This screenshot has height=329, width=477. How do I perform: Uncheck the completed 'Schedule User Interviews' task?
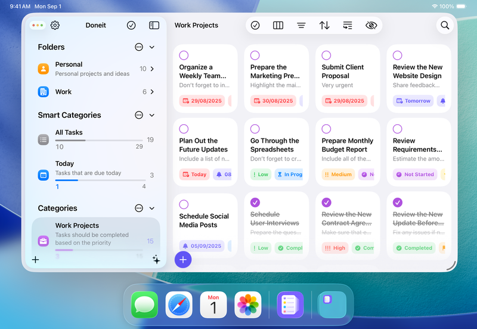255,202
